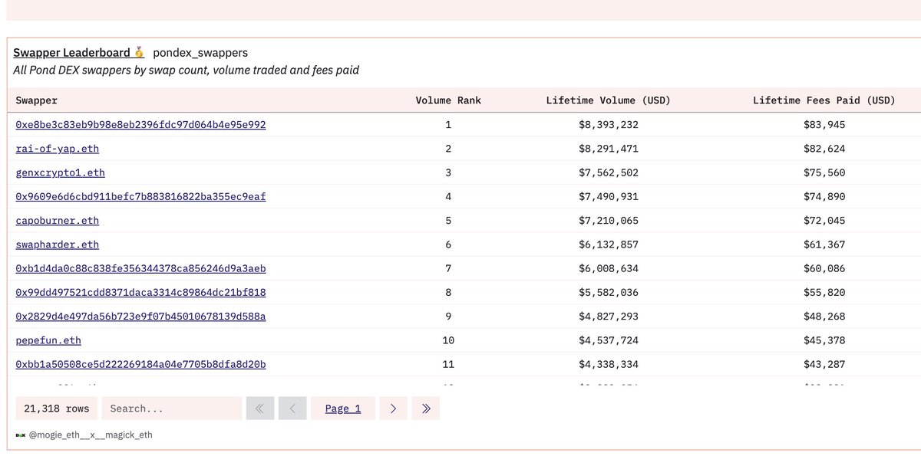The image size is (921, 466).
Task: Click into the Search... input field
Action: click(172, 409)
